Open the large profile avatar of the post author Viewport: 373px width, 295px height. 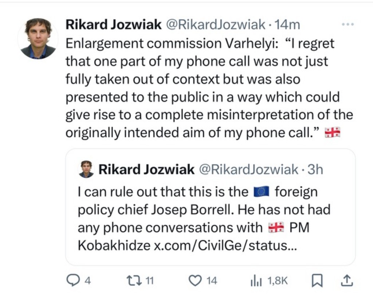coord(38,38)
